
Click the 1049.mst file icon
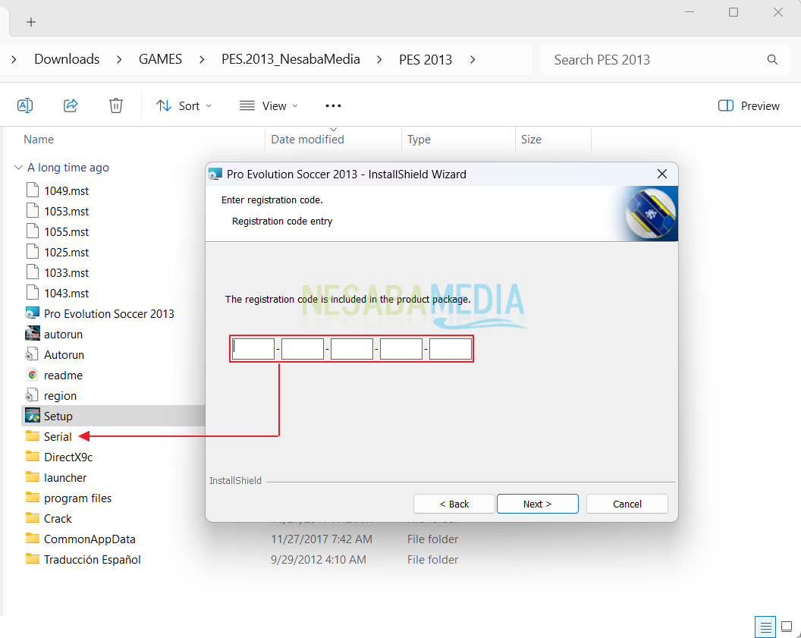[32, 190]
